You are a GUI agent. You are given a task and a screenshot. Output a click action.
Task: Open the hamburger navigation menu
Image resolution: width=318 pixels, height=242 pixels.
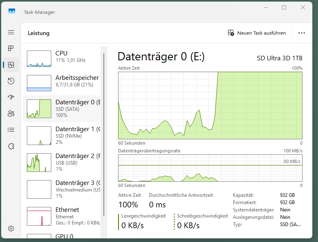(11, 32)
